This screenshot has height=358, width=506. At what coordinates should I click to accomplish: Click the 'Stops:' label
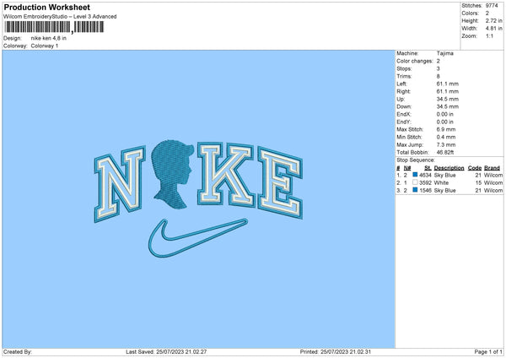point(404,69)
